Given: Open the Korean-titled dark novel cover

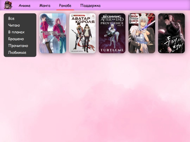Looking at the screenshot, I should [171, 33].
